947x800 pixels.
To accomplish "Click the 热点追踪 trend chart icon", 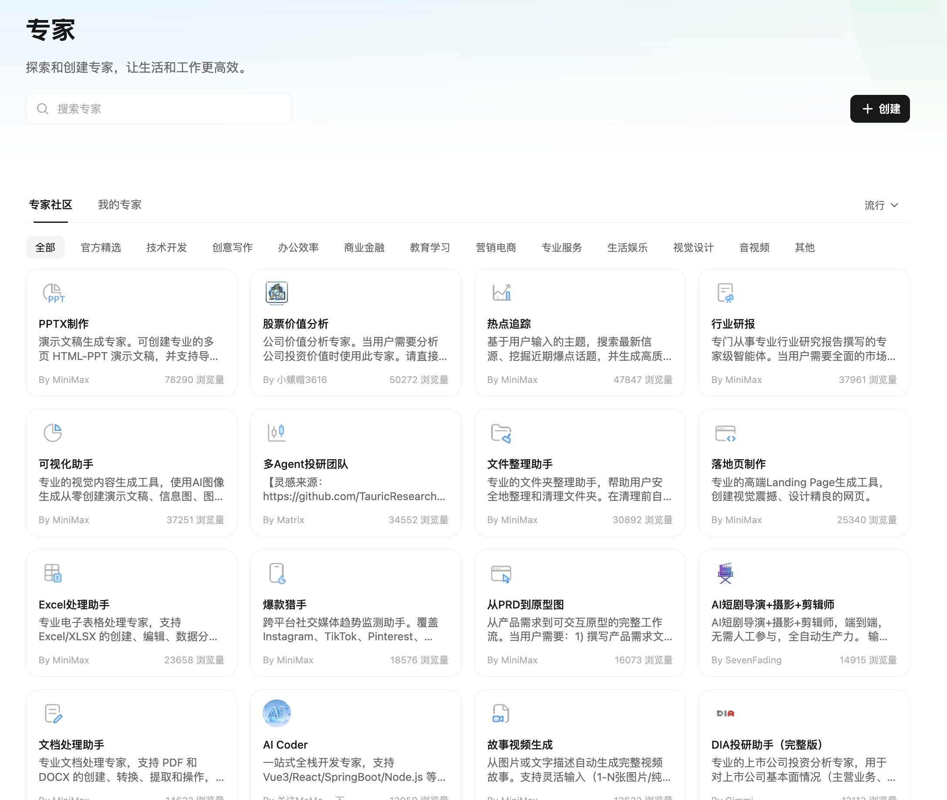I will pos(501,292).
